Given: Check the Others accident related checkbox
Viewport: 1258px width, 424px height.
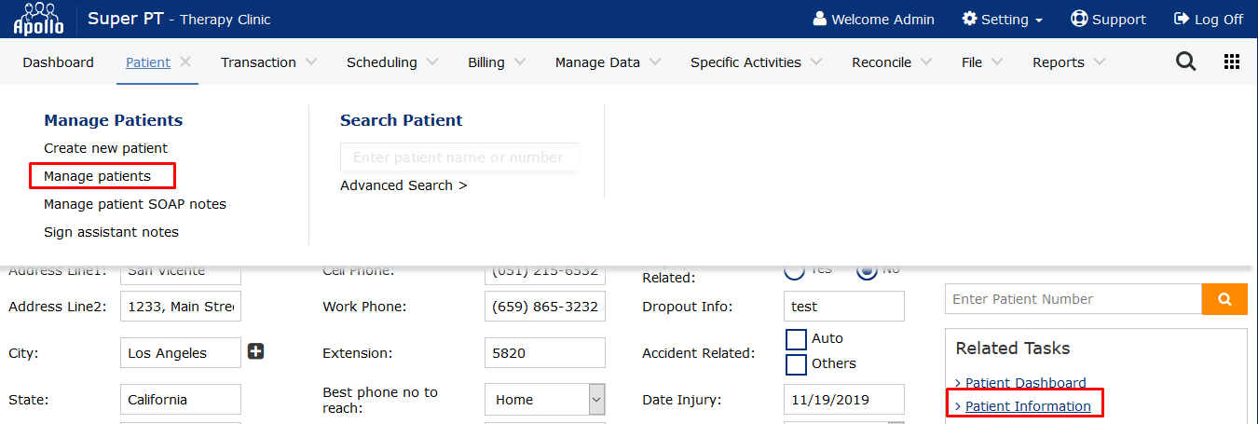Looking at the screenshot, I should [x=796, y=363].
